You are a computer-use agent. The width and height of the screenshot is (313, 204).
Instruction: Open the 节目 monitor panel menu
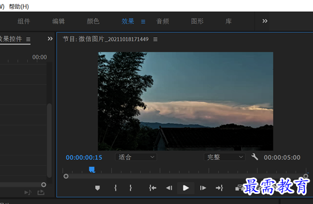click(x=155, y=40)
